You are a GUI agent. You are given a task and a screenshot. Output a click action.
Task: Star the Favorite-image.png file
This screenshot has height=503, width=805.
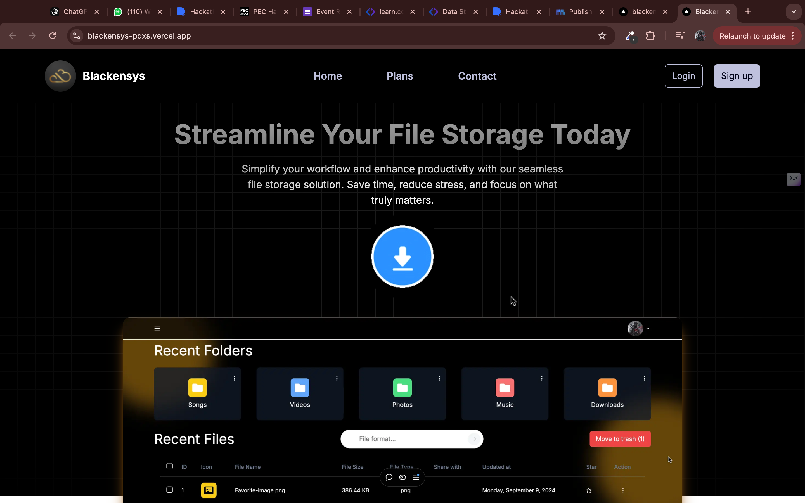[589, 490]
